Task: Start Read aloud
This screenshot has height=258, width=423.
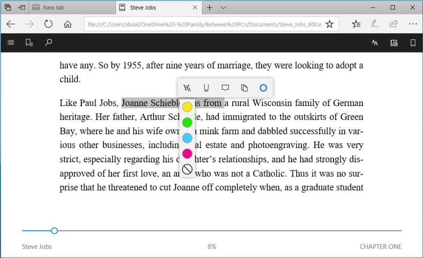Action: 394,43
